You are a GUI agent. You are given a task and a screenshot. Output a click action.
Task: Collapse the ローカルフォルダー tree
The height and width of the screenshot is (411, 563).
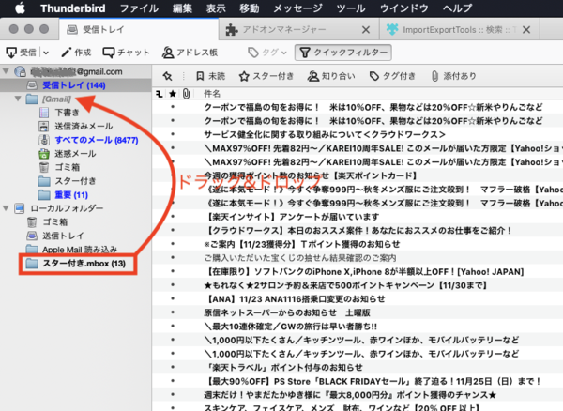tap(8, 207)
